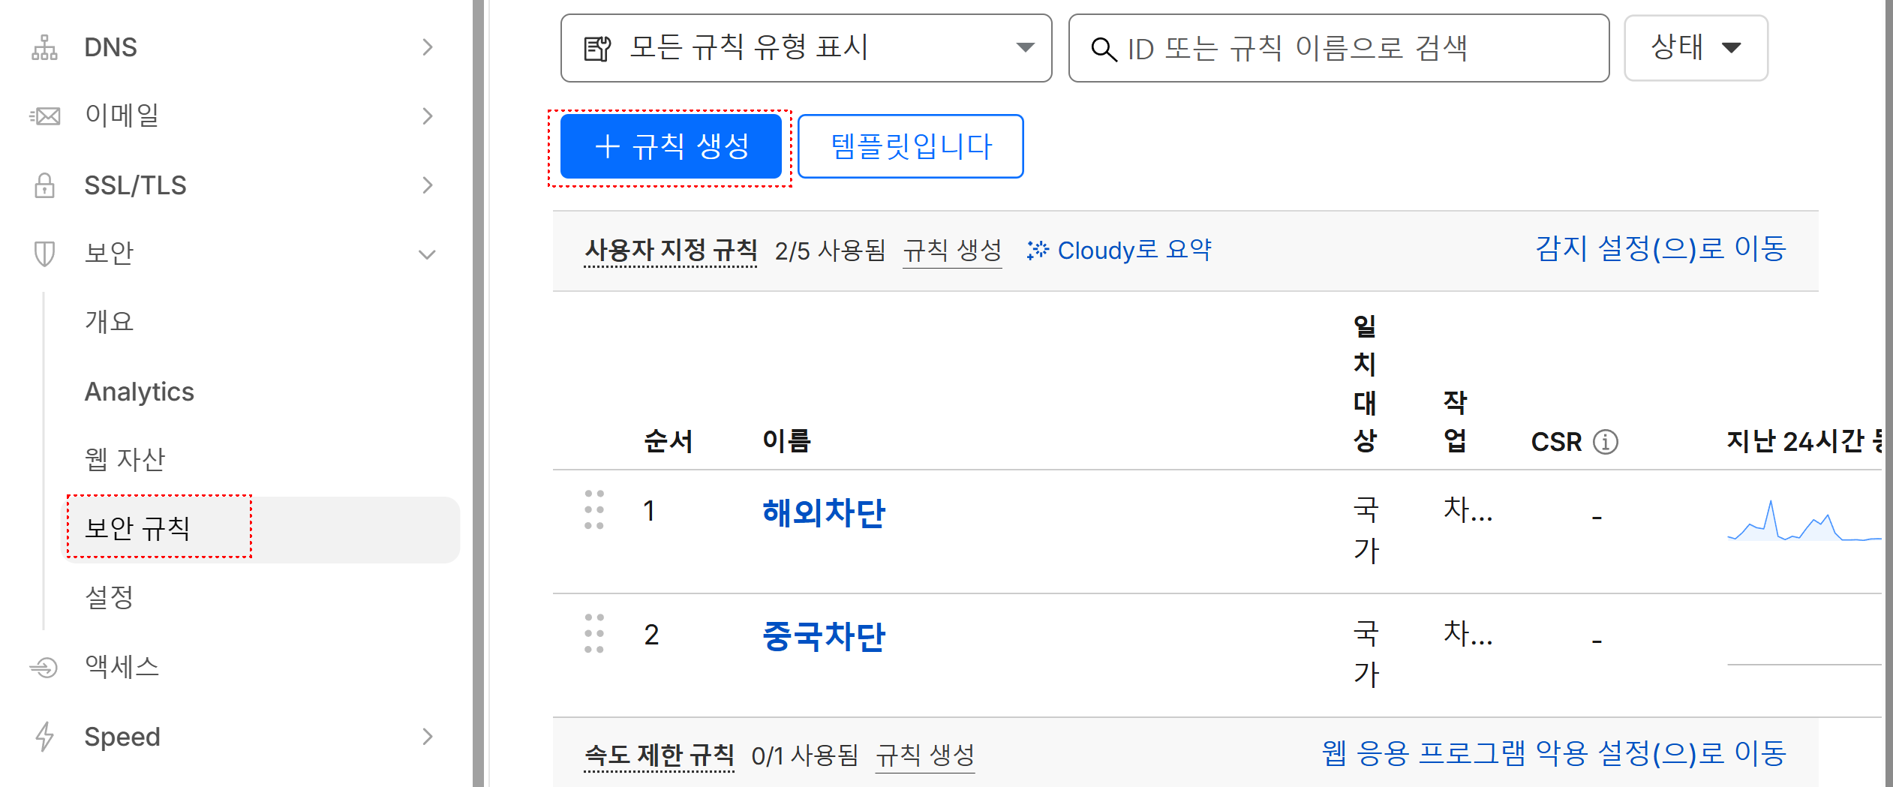The image size is (1893, 787).
Task: Click the 템플릿입니다 button
Action: pyautogui.click(x=911, y=146)
